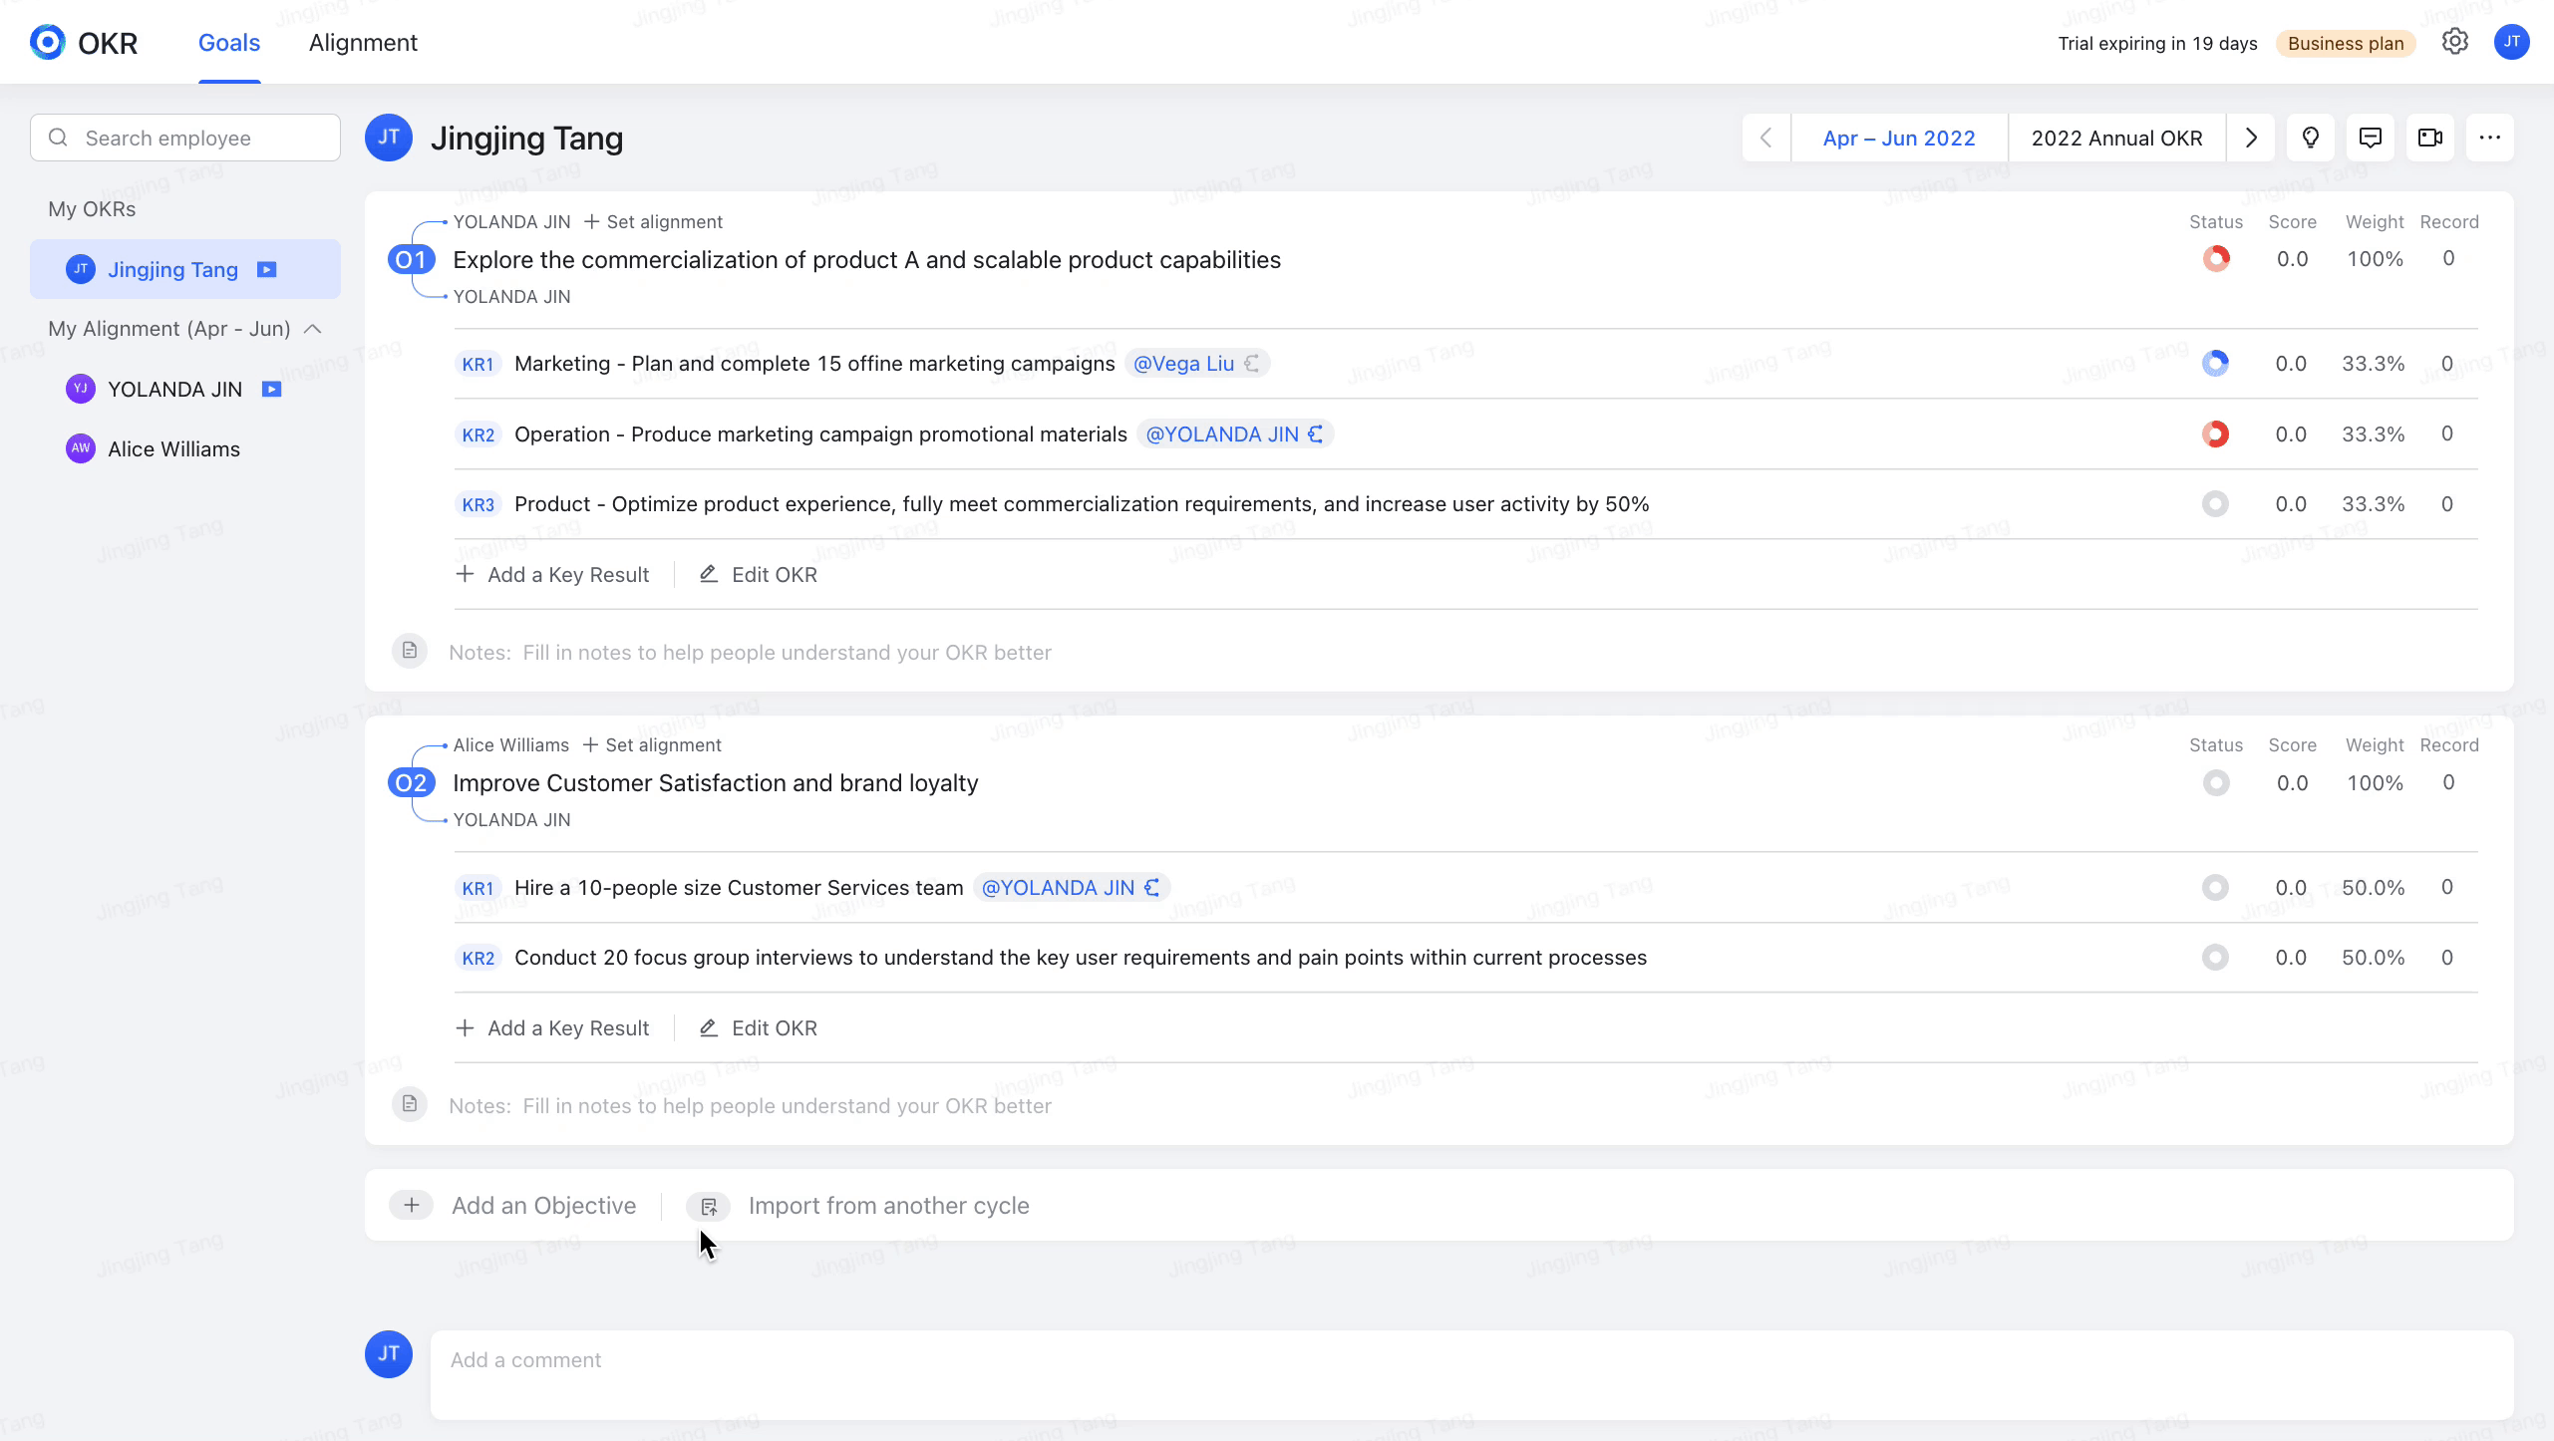Click Import from another cycle icon
The width and height of the screenshot is (2554, 1441).
709,1206
